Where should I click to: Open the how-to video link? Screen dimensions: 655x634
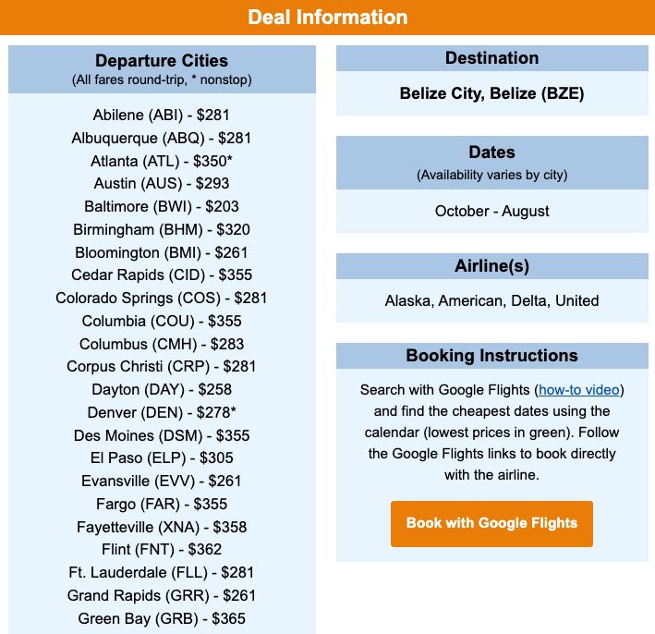click(580, 389)
